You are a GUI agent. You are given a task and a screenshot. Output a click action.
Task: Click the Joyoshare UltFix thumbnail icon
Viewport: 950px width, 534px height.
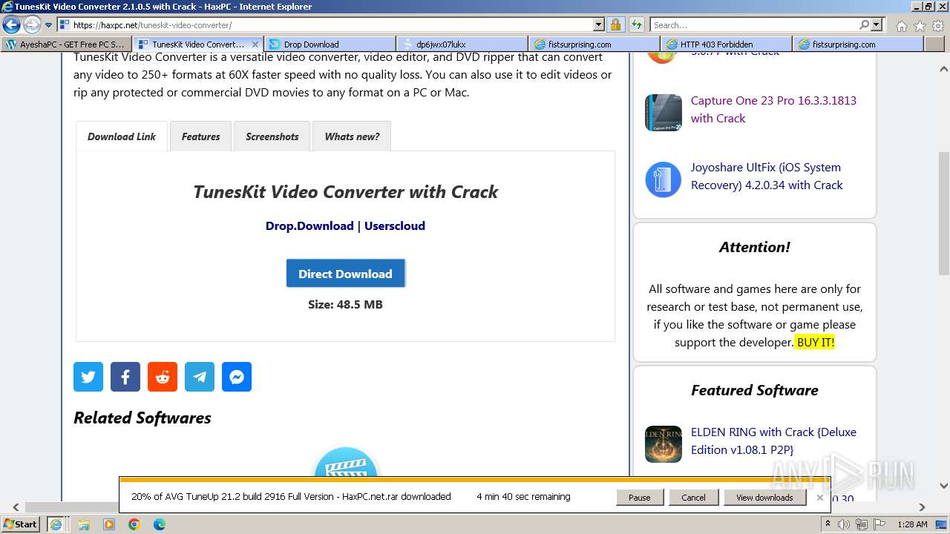[664, 179]
